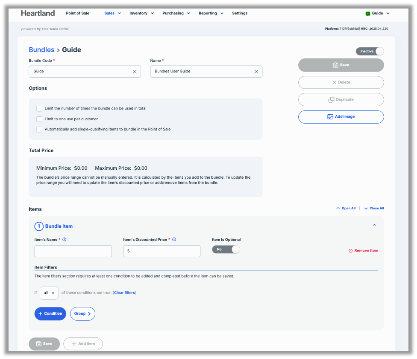Click the Add Image button
The width and height of the screenshot is (417, 359).
(x=341, y=117)
